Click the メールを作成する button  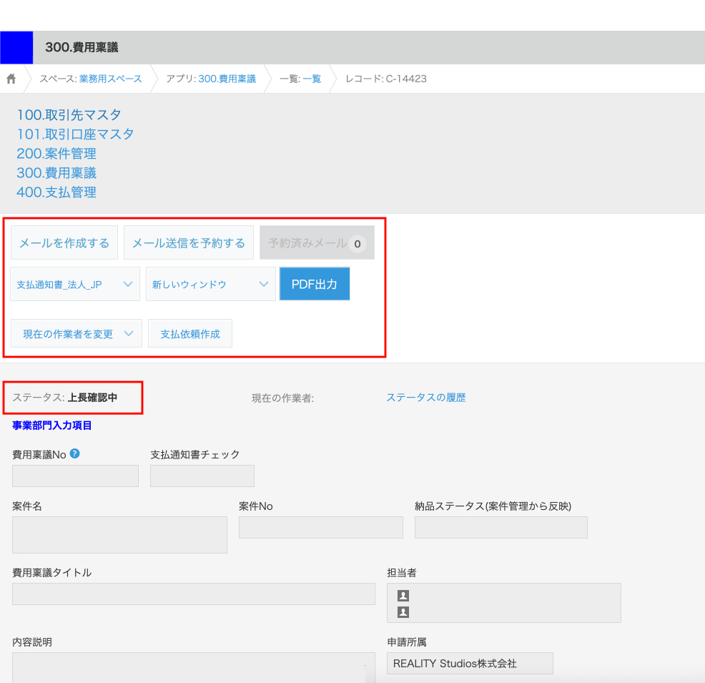point(64,243)
